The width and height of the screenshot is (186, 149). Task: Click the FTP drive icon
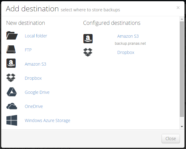[11, 49]
